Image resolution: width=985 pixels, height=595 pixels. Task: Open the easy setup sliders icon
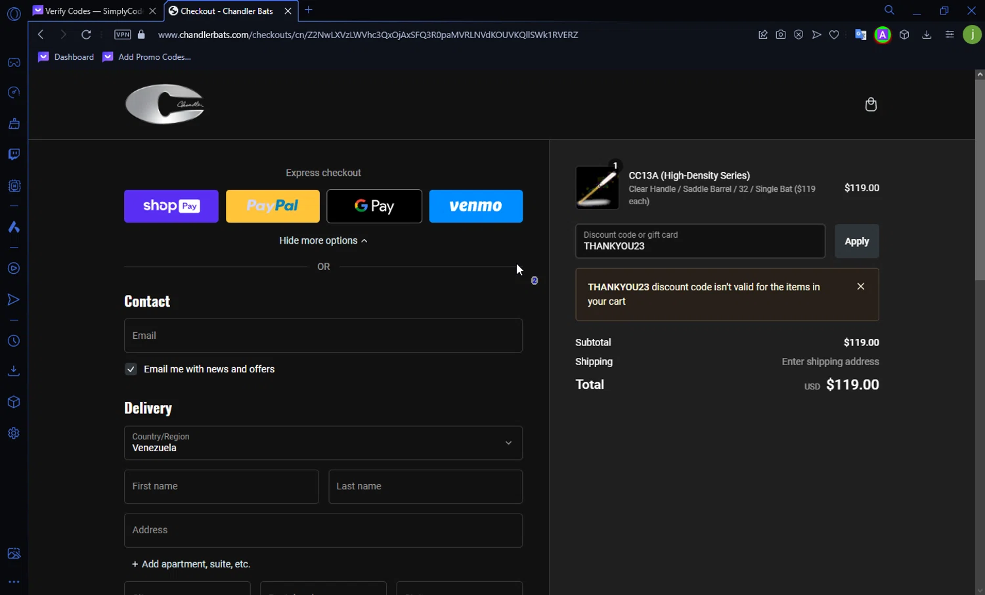(950, 35)
